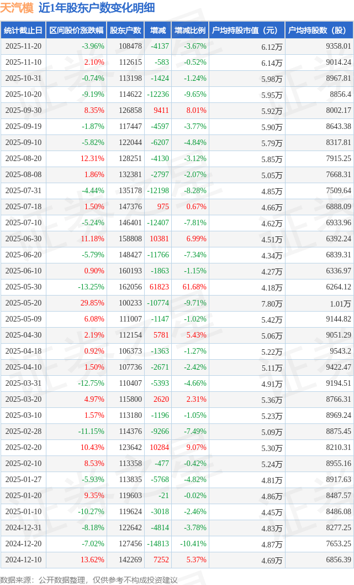
Task: Click the 增减比例 column header
Action: (x=190, y=30)
